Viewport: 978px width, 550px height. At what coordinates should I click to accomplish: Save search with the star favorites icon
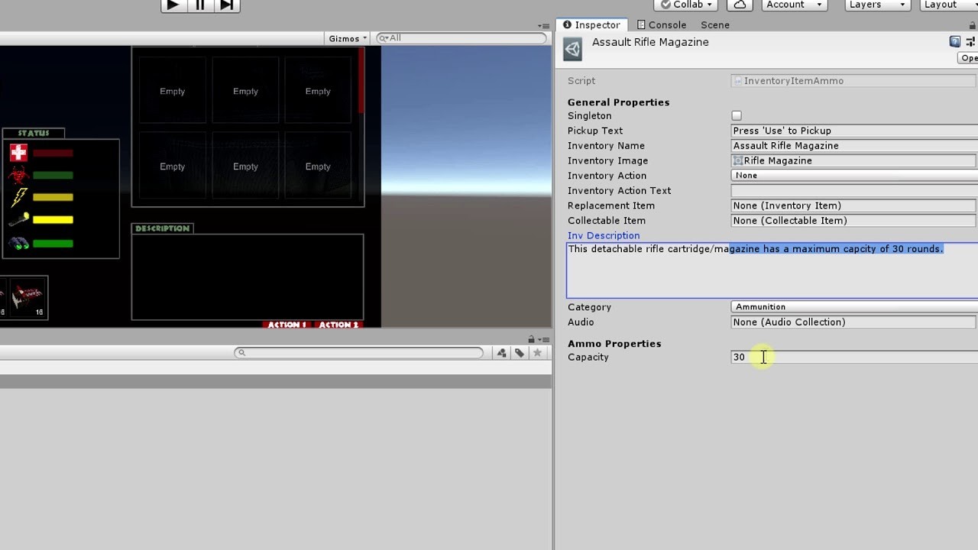coord(537,353)
